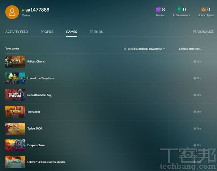Click the green online status dot

click(x=23, y=10)
